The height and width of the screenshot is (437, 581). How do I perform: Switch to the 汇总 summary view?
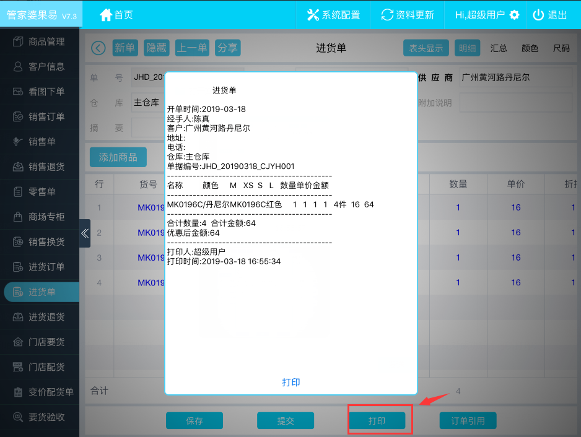499,48
